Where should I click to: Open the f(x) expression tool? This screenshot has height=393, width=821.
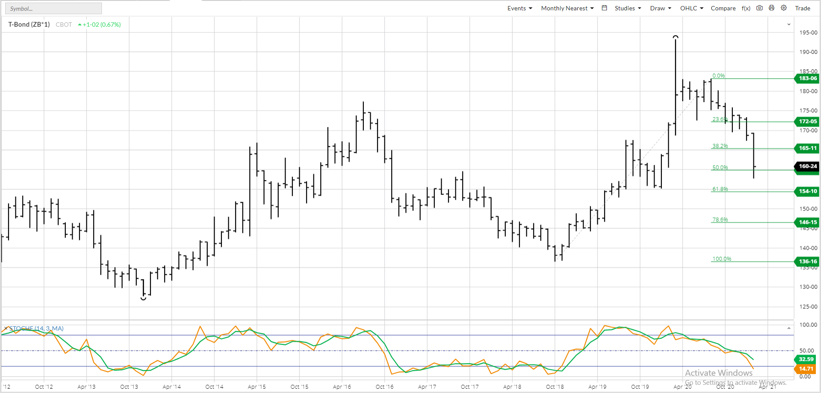coord(746,8)
